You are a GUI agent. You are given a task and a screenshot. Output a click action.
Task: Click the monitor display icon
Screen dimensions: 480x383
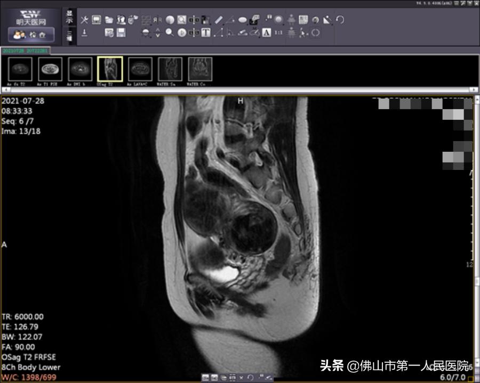pos(97,20)
